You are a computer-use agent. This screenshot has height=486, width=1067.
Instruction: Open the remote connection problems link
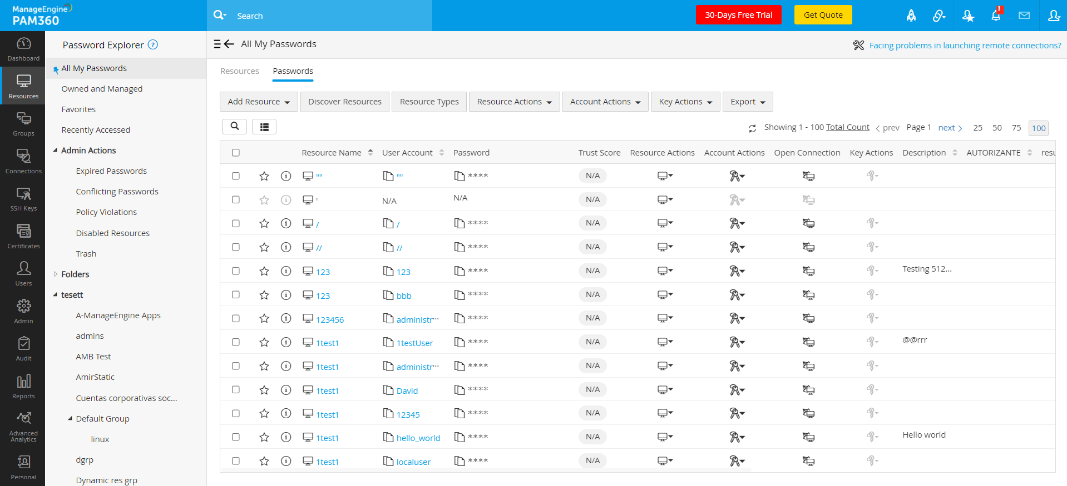[965, 46]
